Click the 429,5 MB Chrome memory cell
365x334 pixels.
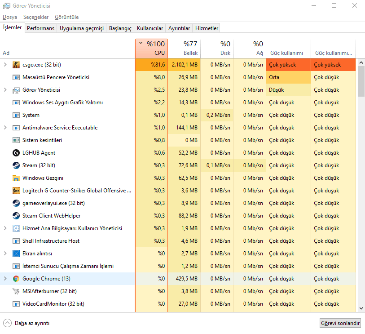pos(184,279)
